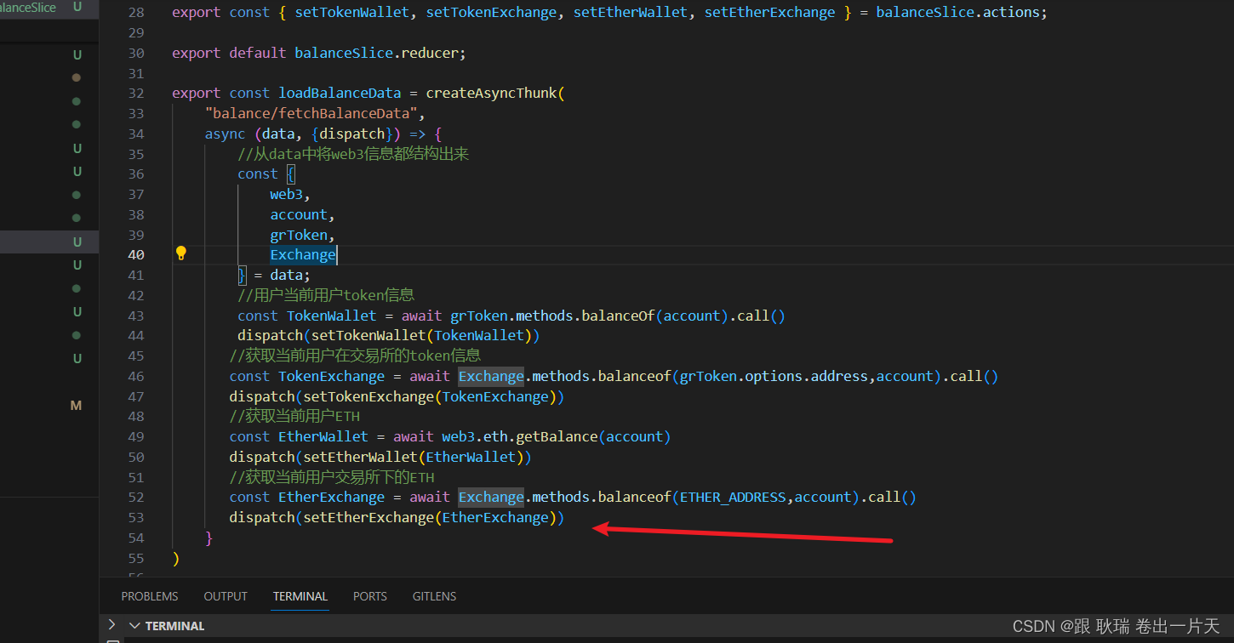The height and width of the screenshot is (643, 1234).
Task: Click loadBalanceData identifier on line 32
Action: pos(340,93)
